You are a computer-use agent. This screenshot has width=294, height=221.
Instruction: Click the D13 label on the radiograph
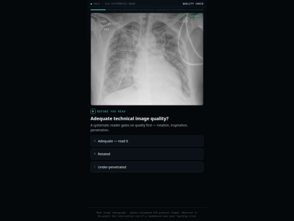[x=106, y=29]
